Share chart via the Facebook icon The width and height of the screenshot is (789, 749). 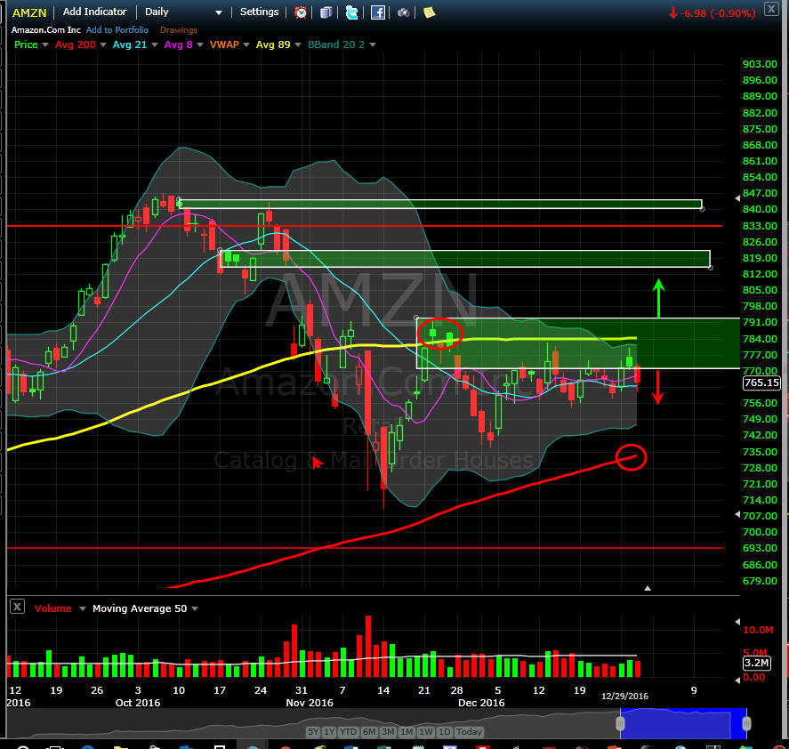point(378,12)
